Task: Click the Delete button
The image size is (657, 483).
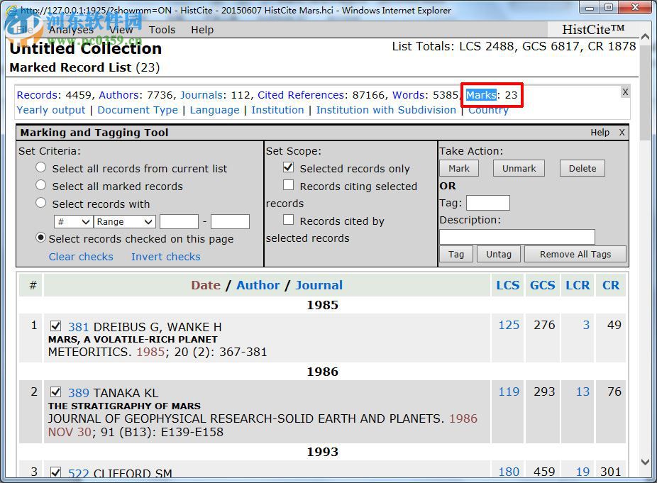Action: point(583,168)
